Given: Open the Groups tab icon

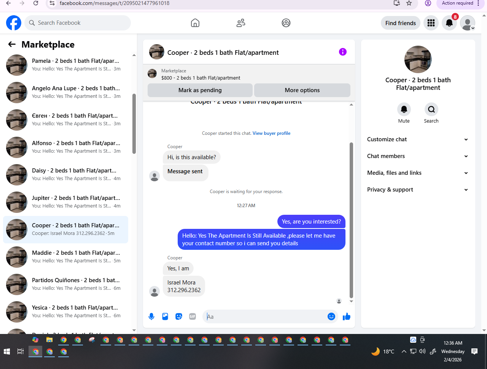Looking at the screenshot, I should tap(286, 23).
